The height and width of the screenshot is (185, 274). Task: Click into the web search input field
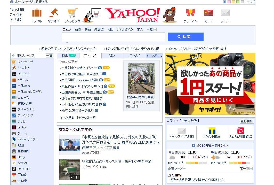tap(114, 37)
